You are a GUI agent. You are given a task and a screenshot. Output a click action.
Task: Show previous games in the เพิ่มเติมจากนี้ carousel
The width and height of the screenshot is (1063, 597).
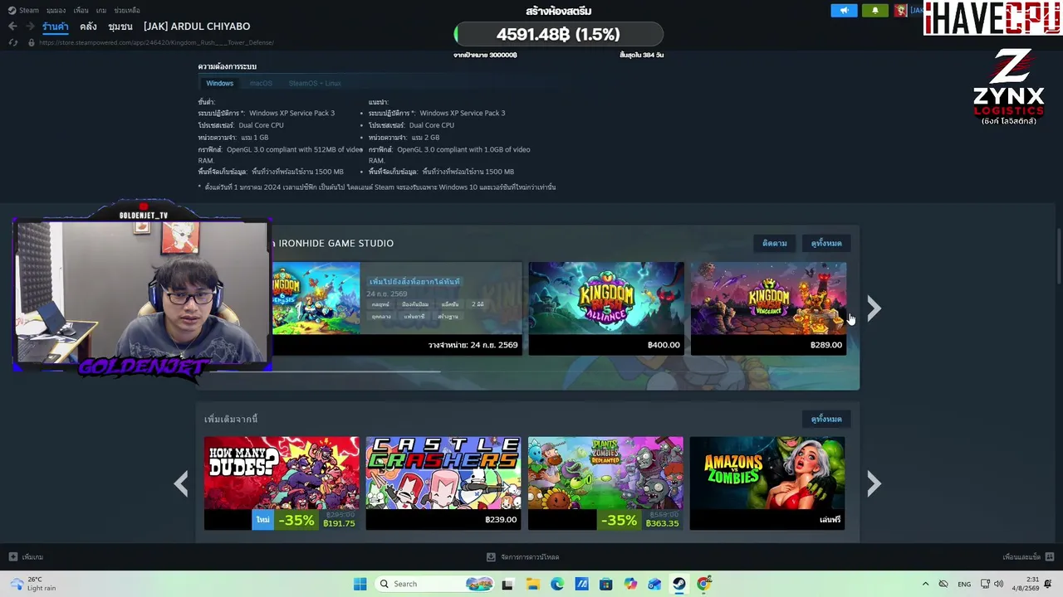pyautogui.click(x=181, y=483)
